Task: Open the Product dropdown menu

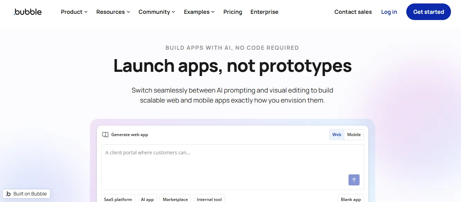Action: point(74,12)
